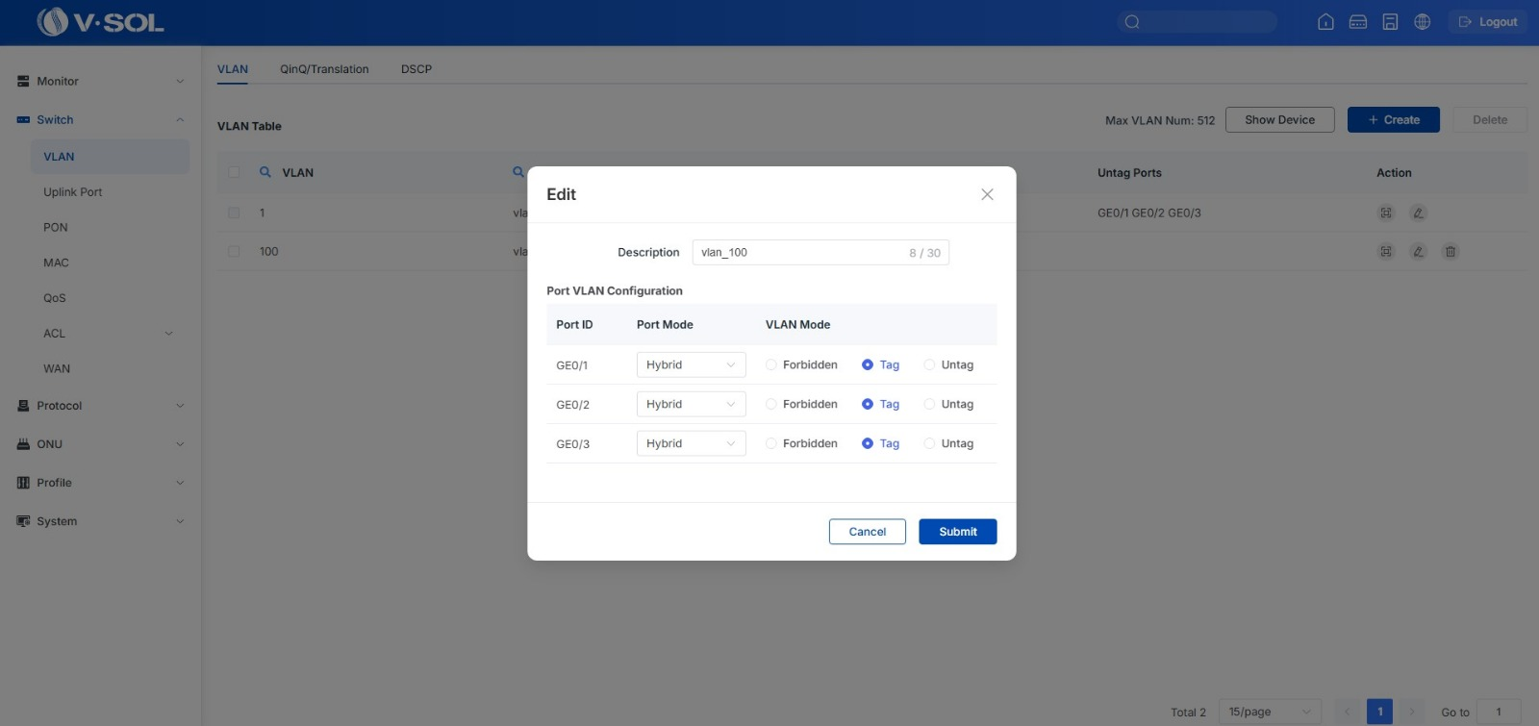This screenshot has width=1539, height=726.
Task: Click the Logout button
Action: click(x=1488, y=22)
